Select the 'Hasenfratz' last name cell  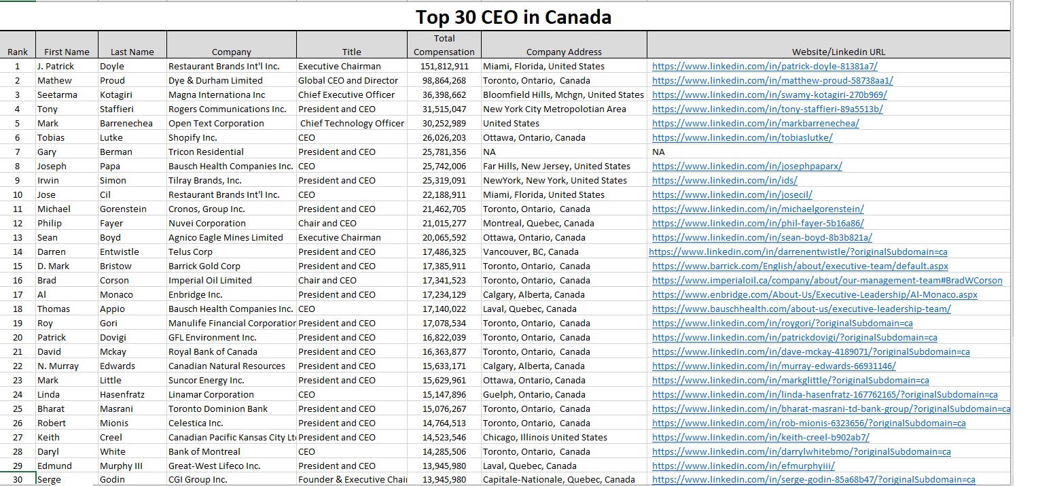pos(132,394)
